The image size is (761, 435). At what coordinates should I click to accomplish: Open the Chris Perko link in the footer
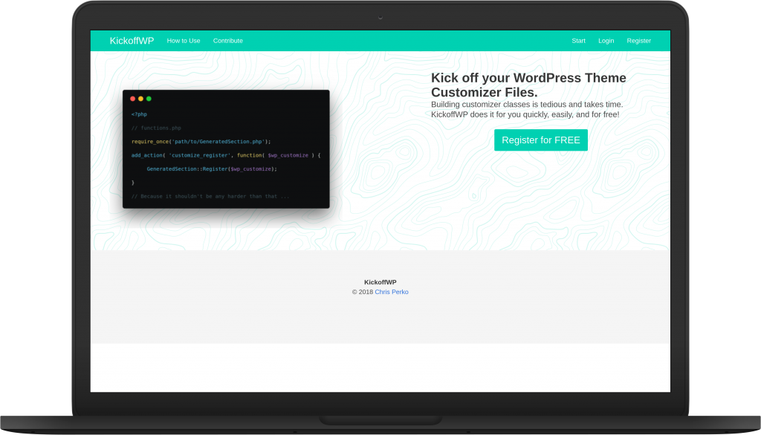[x=391, y=292]
